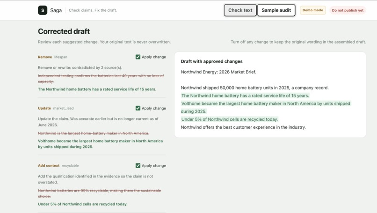
Task: Click the Update label for market_lead
Action: tap(44, 108)
